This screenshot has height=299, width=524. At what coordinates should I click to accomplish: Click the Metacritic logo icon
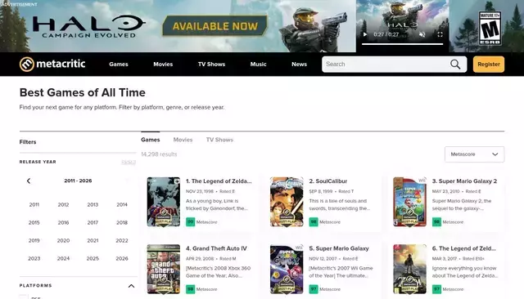point(27,64)
